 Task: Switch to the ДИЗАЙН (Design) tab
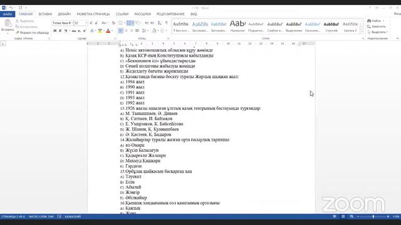point(65,14)
